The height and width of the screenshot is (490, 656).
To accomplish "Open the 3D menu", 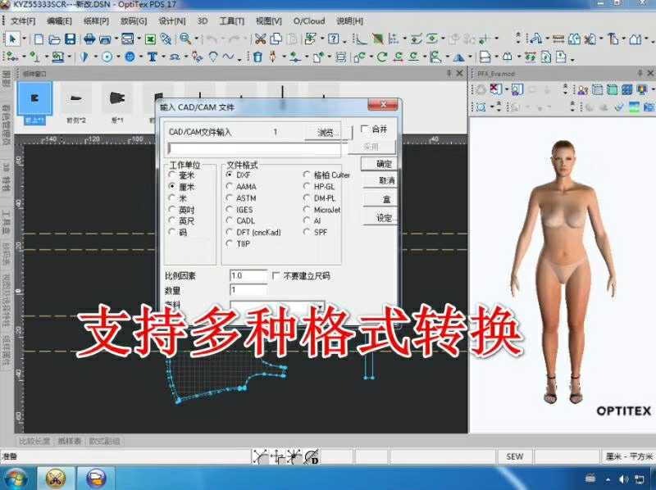I will [203, 20].
